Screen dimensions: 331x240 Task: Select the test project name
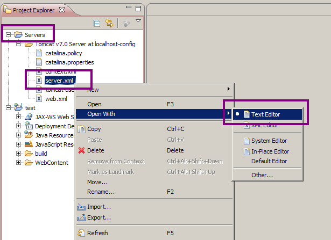coord(30,108)
